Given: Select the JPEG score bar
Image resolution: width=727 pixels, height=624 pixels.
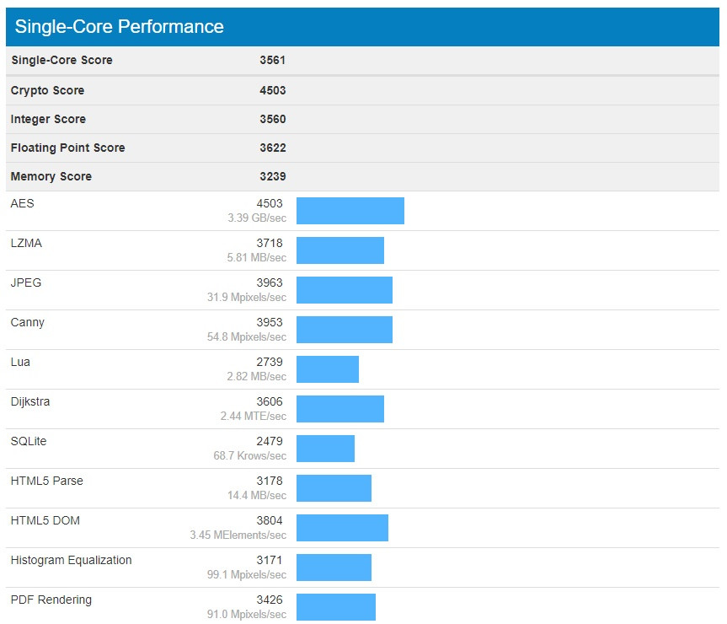Looking at the screenshot, I should 344,290.
